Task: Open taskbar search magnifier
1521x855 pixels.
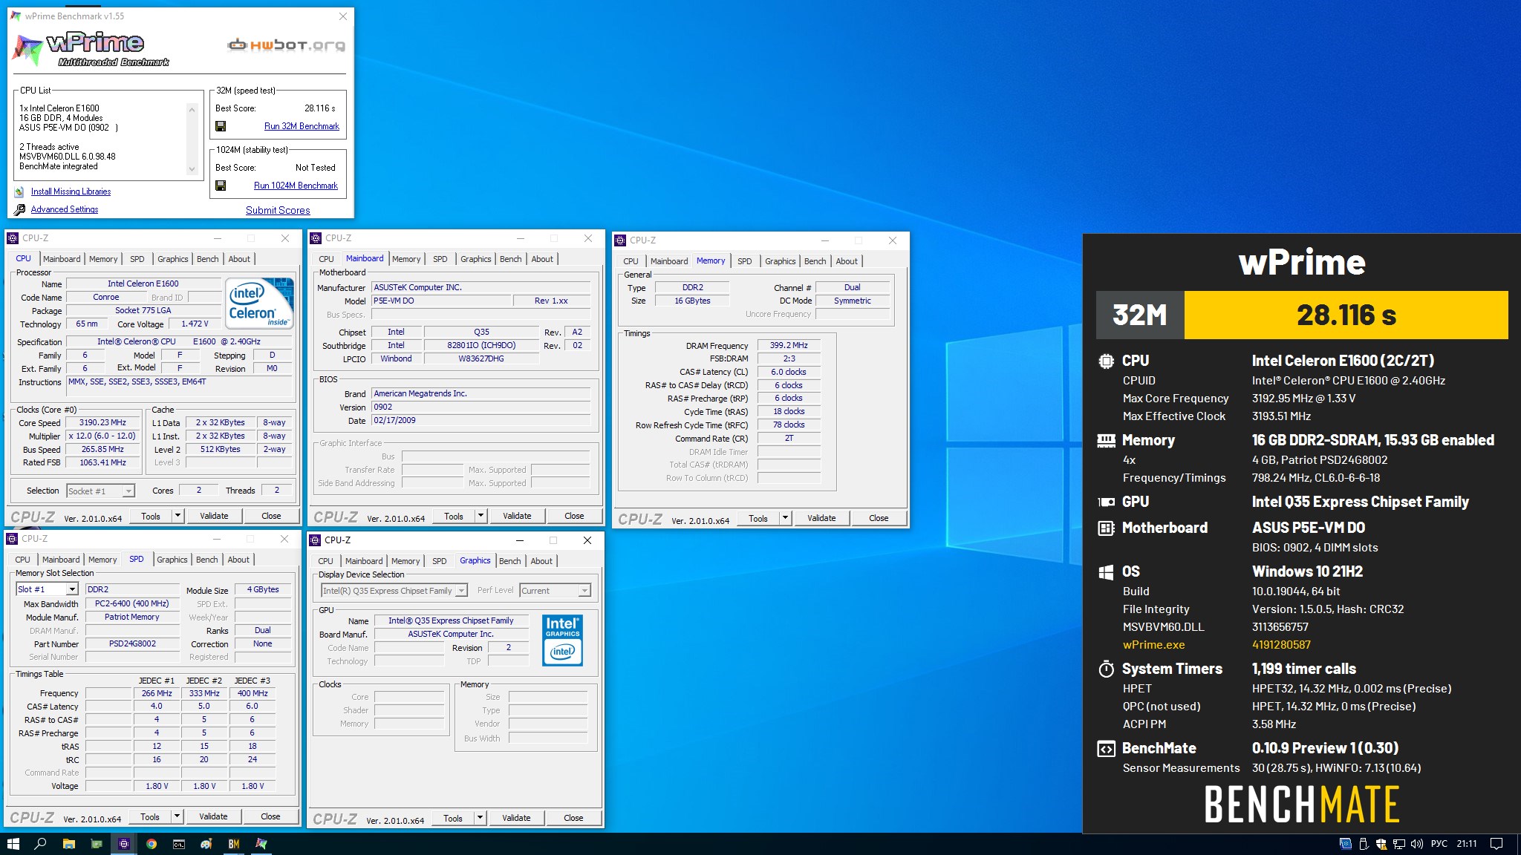Action: [41, 844]
